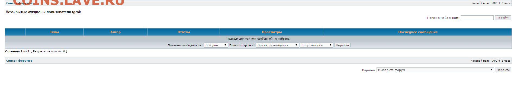Select the Темы column header

click(x=54, y=32)
